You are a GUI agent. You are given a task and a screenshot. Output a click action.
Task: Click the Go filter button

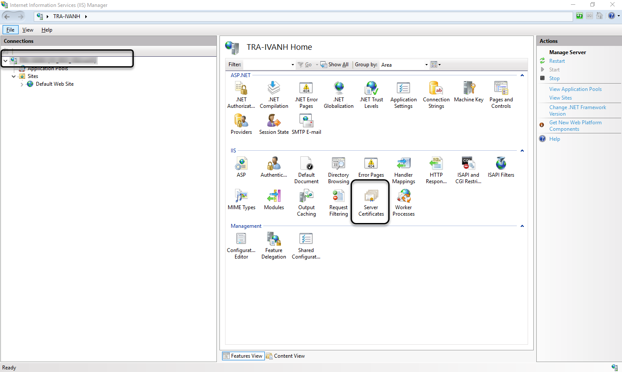coord(305,65)
